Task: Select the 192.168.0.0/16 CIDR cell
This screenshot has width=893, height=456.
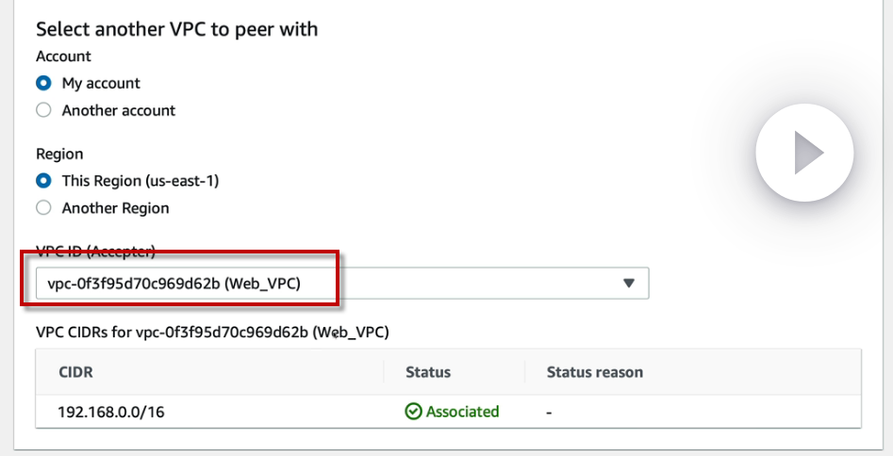Action: [105, 412]
